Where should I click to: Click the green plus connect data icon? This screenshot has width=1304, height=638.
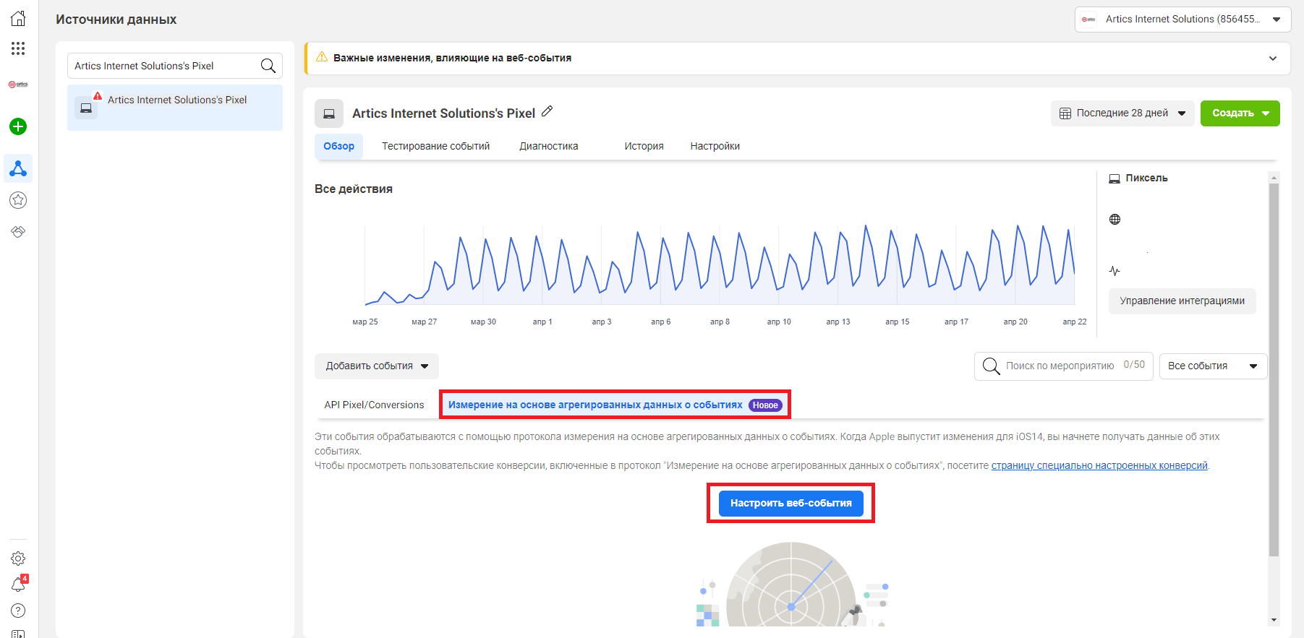(x=18, y=126)
